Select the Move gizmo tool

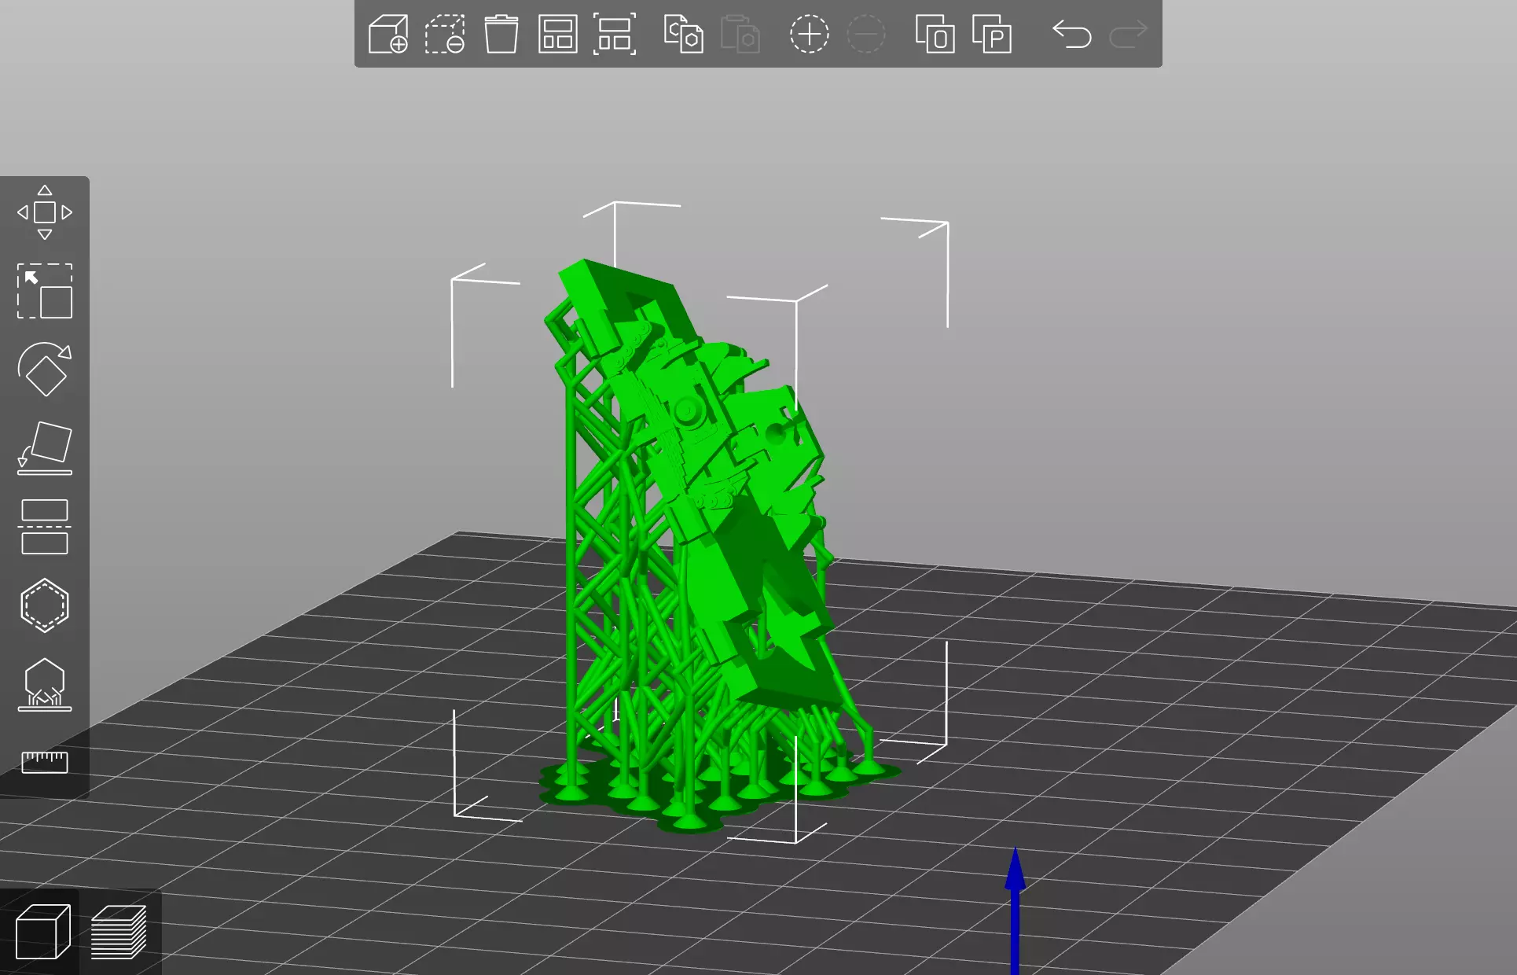[45, 212]
